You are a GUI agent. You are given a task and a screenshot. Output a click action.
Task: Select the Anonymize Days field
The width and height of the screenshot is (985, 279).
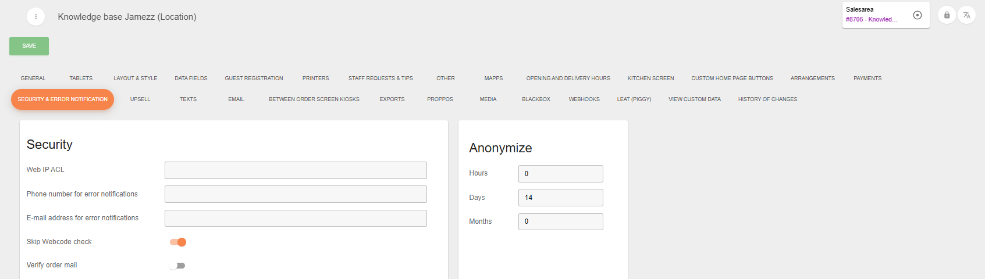point(560,198)
